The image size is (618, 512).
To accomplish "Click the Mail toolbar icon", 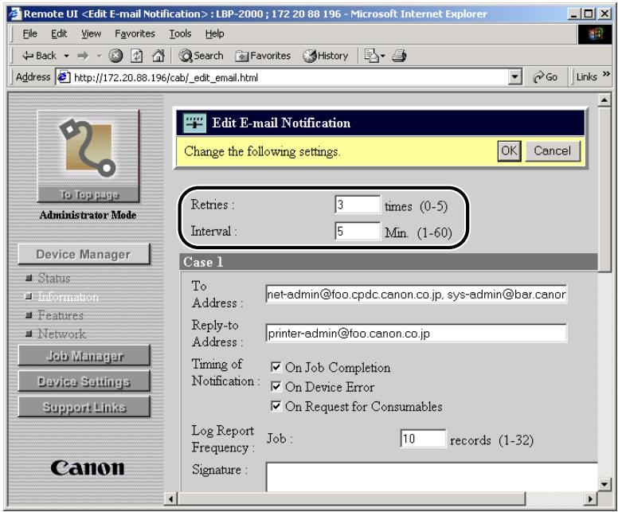I will tap(371, 56).
